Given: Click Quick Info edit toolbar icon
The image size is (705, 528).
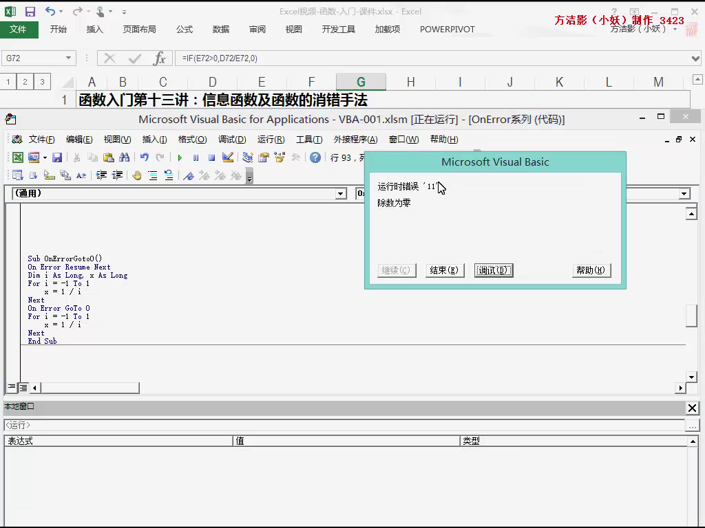Looking at the screenshot, I should [49, 175].
